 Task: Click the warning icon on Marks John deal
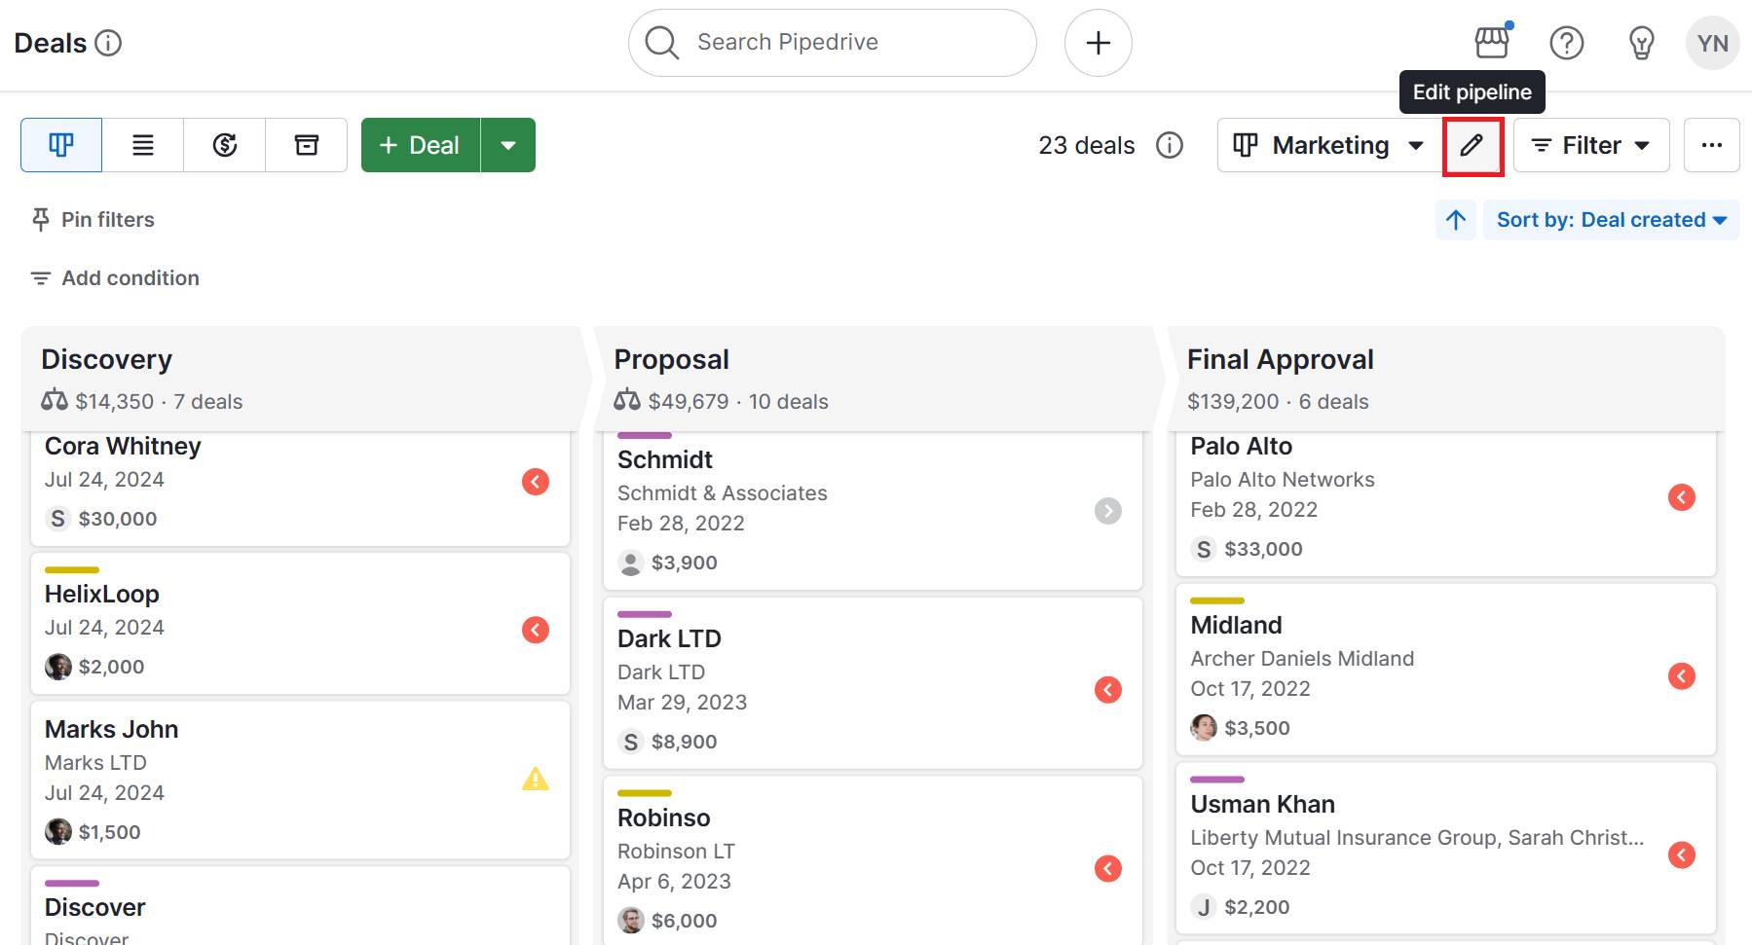pyautogui.click(x=536, y=780)
